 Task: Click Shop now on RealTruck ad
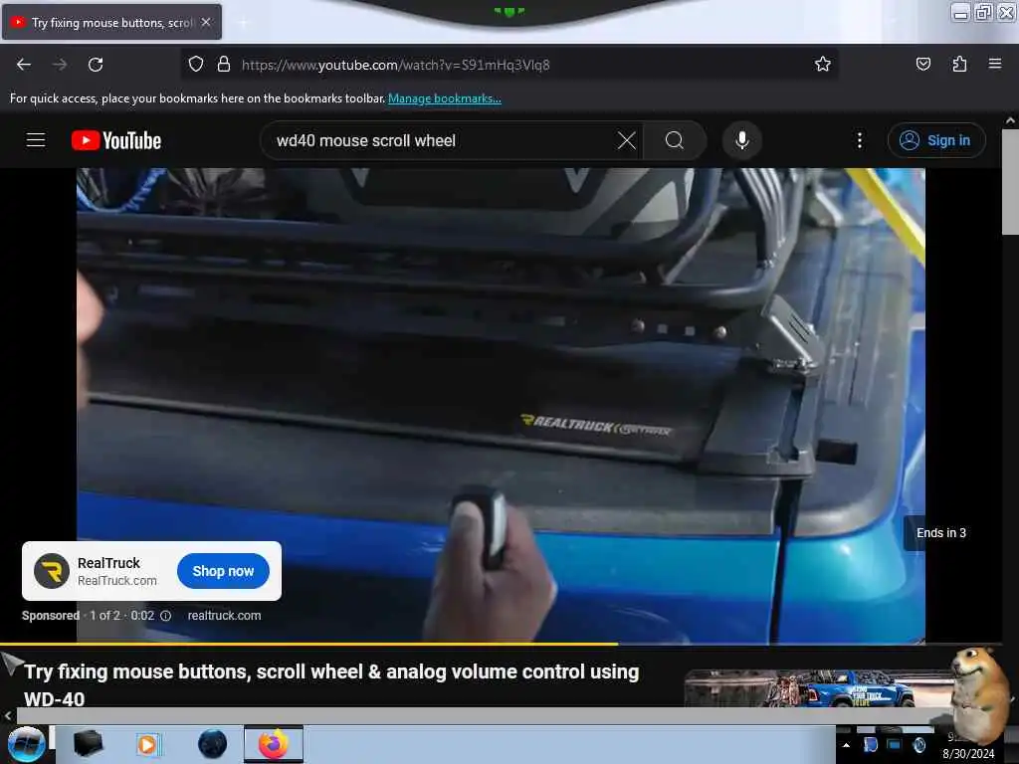[223, 571]
